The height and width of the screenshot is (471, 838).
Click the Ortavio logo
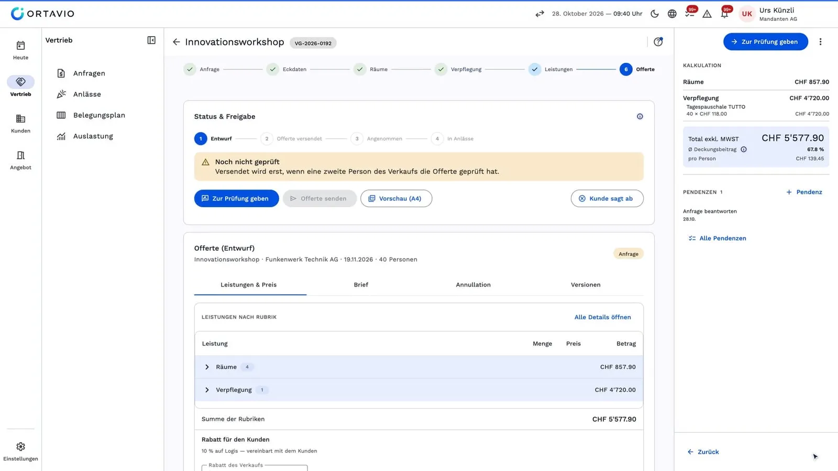pyautogui.click(x=42, y=14)
